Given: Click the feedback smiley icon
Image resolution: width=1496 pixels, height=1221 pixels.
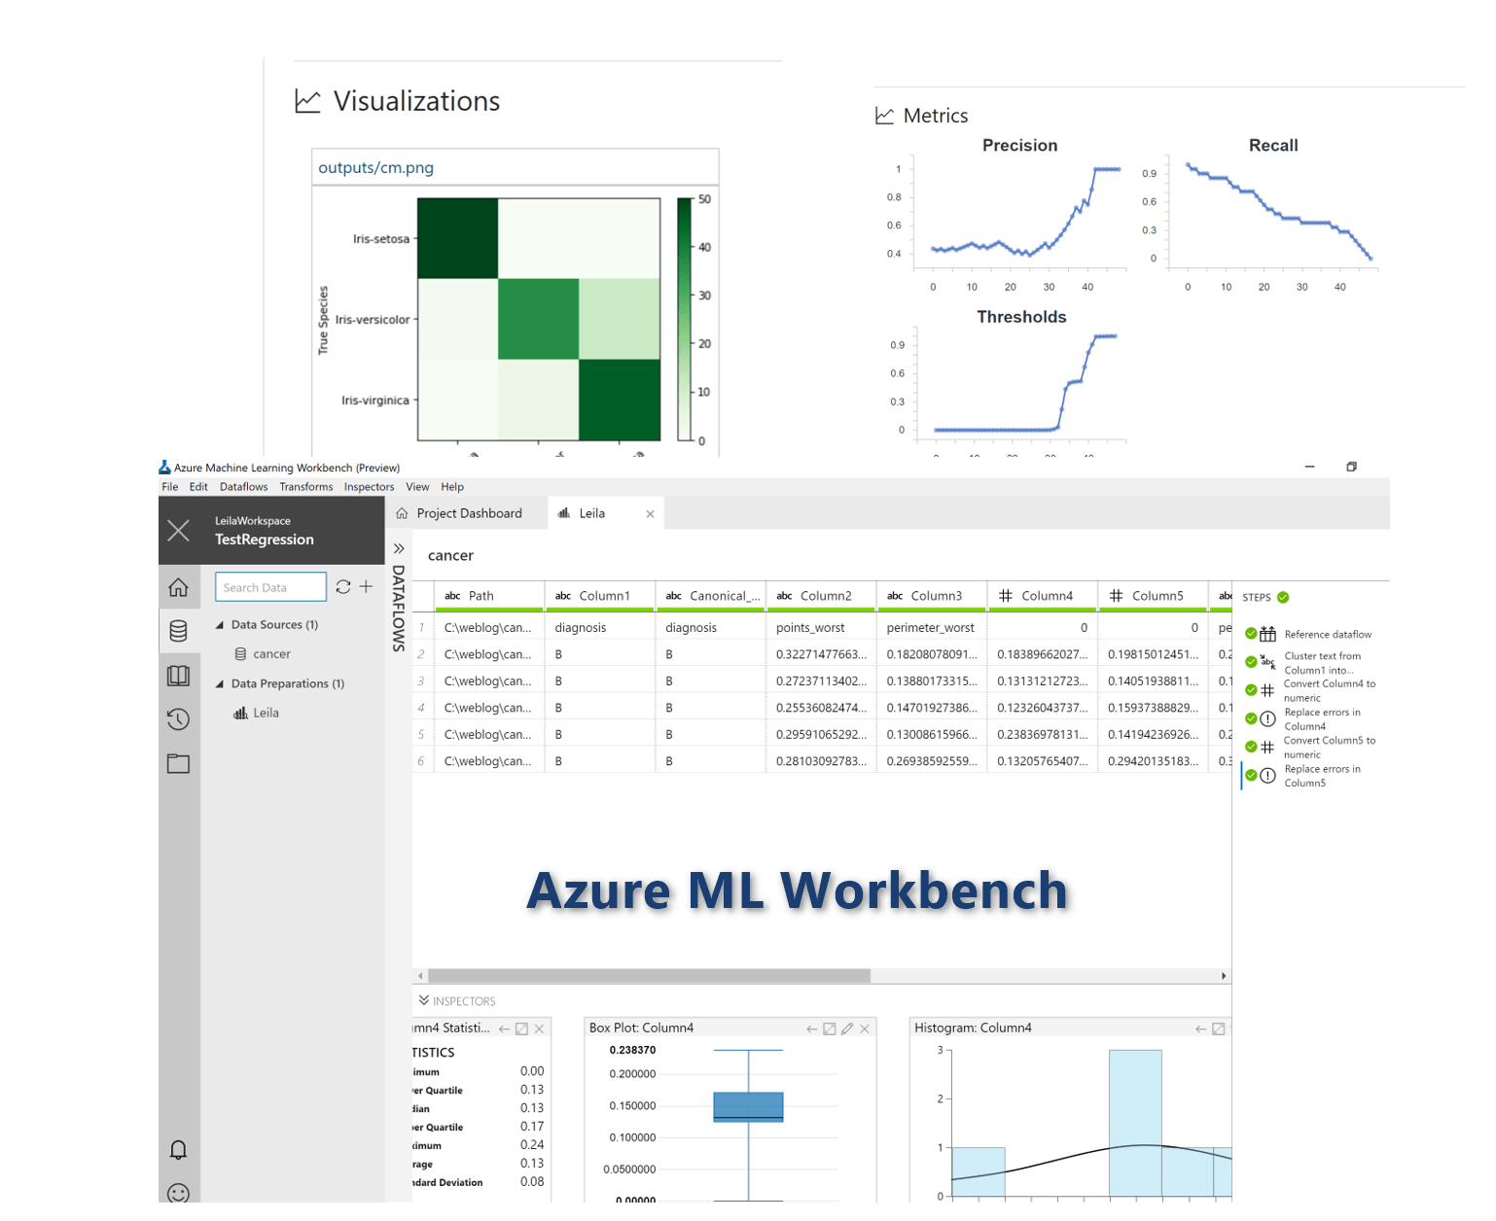Looking at the screenshot, I should [179, 1193].
